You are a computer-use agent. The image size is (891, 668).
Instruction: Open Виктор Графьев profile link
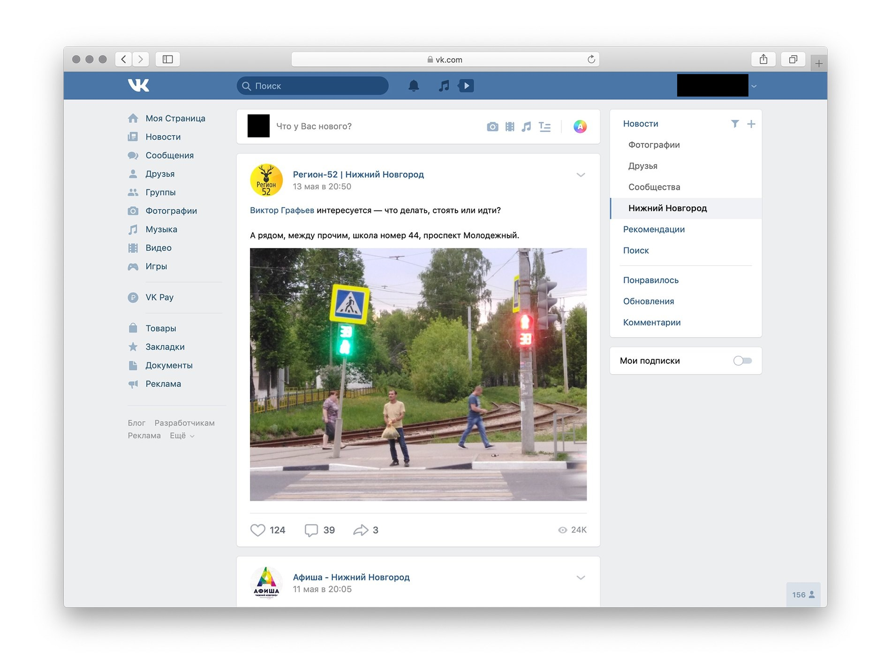pos(282,210)
